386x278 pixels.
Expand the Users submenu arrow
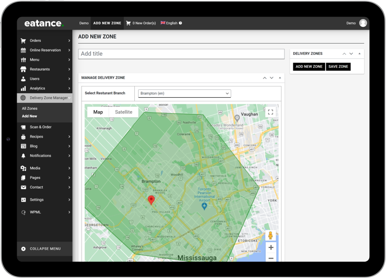[69, 79]
